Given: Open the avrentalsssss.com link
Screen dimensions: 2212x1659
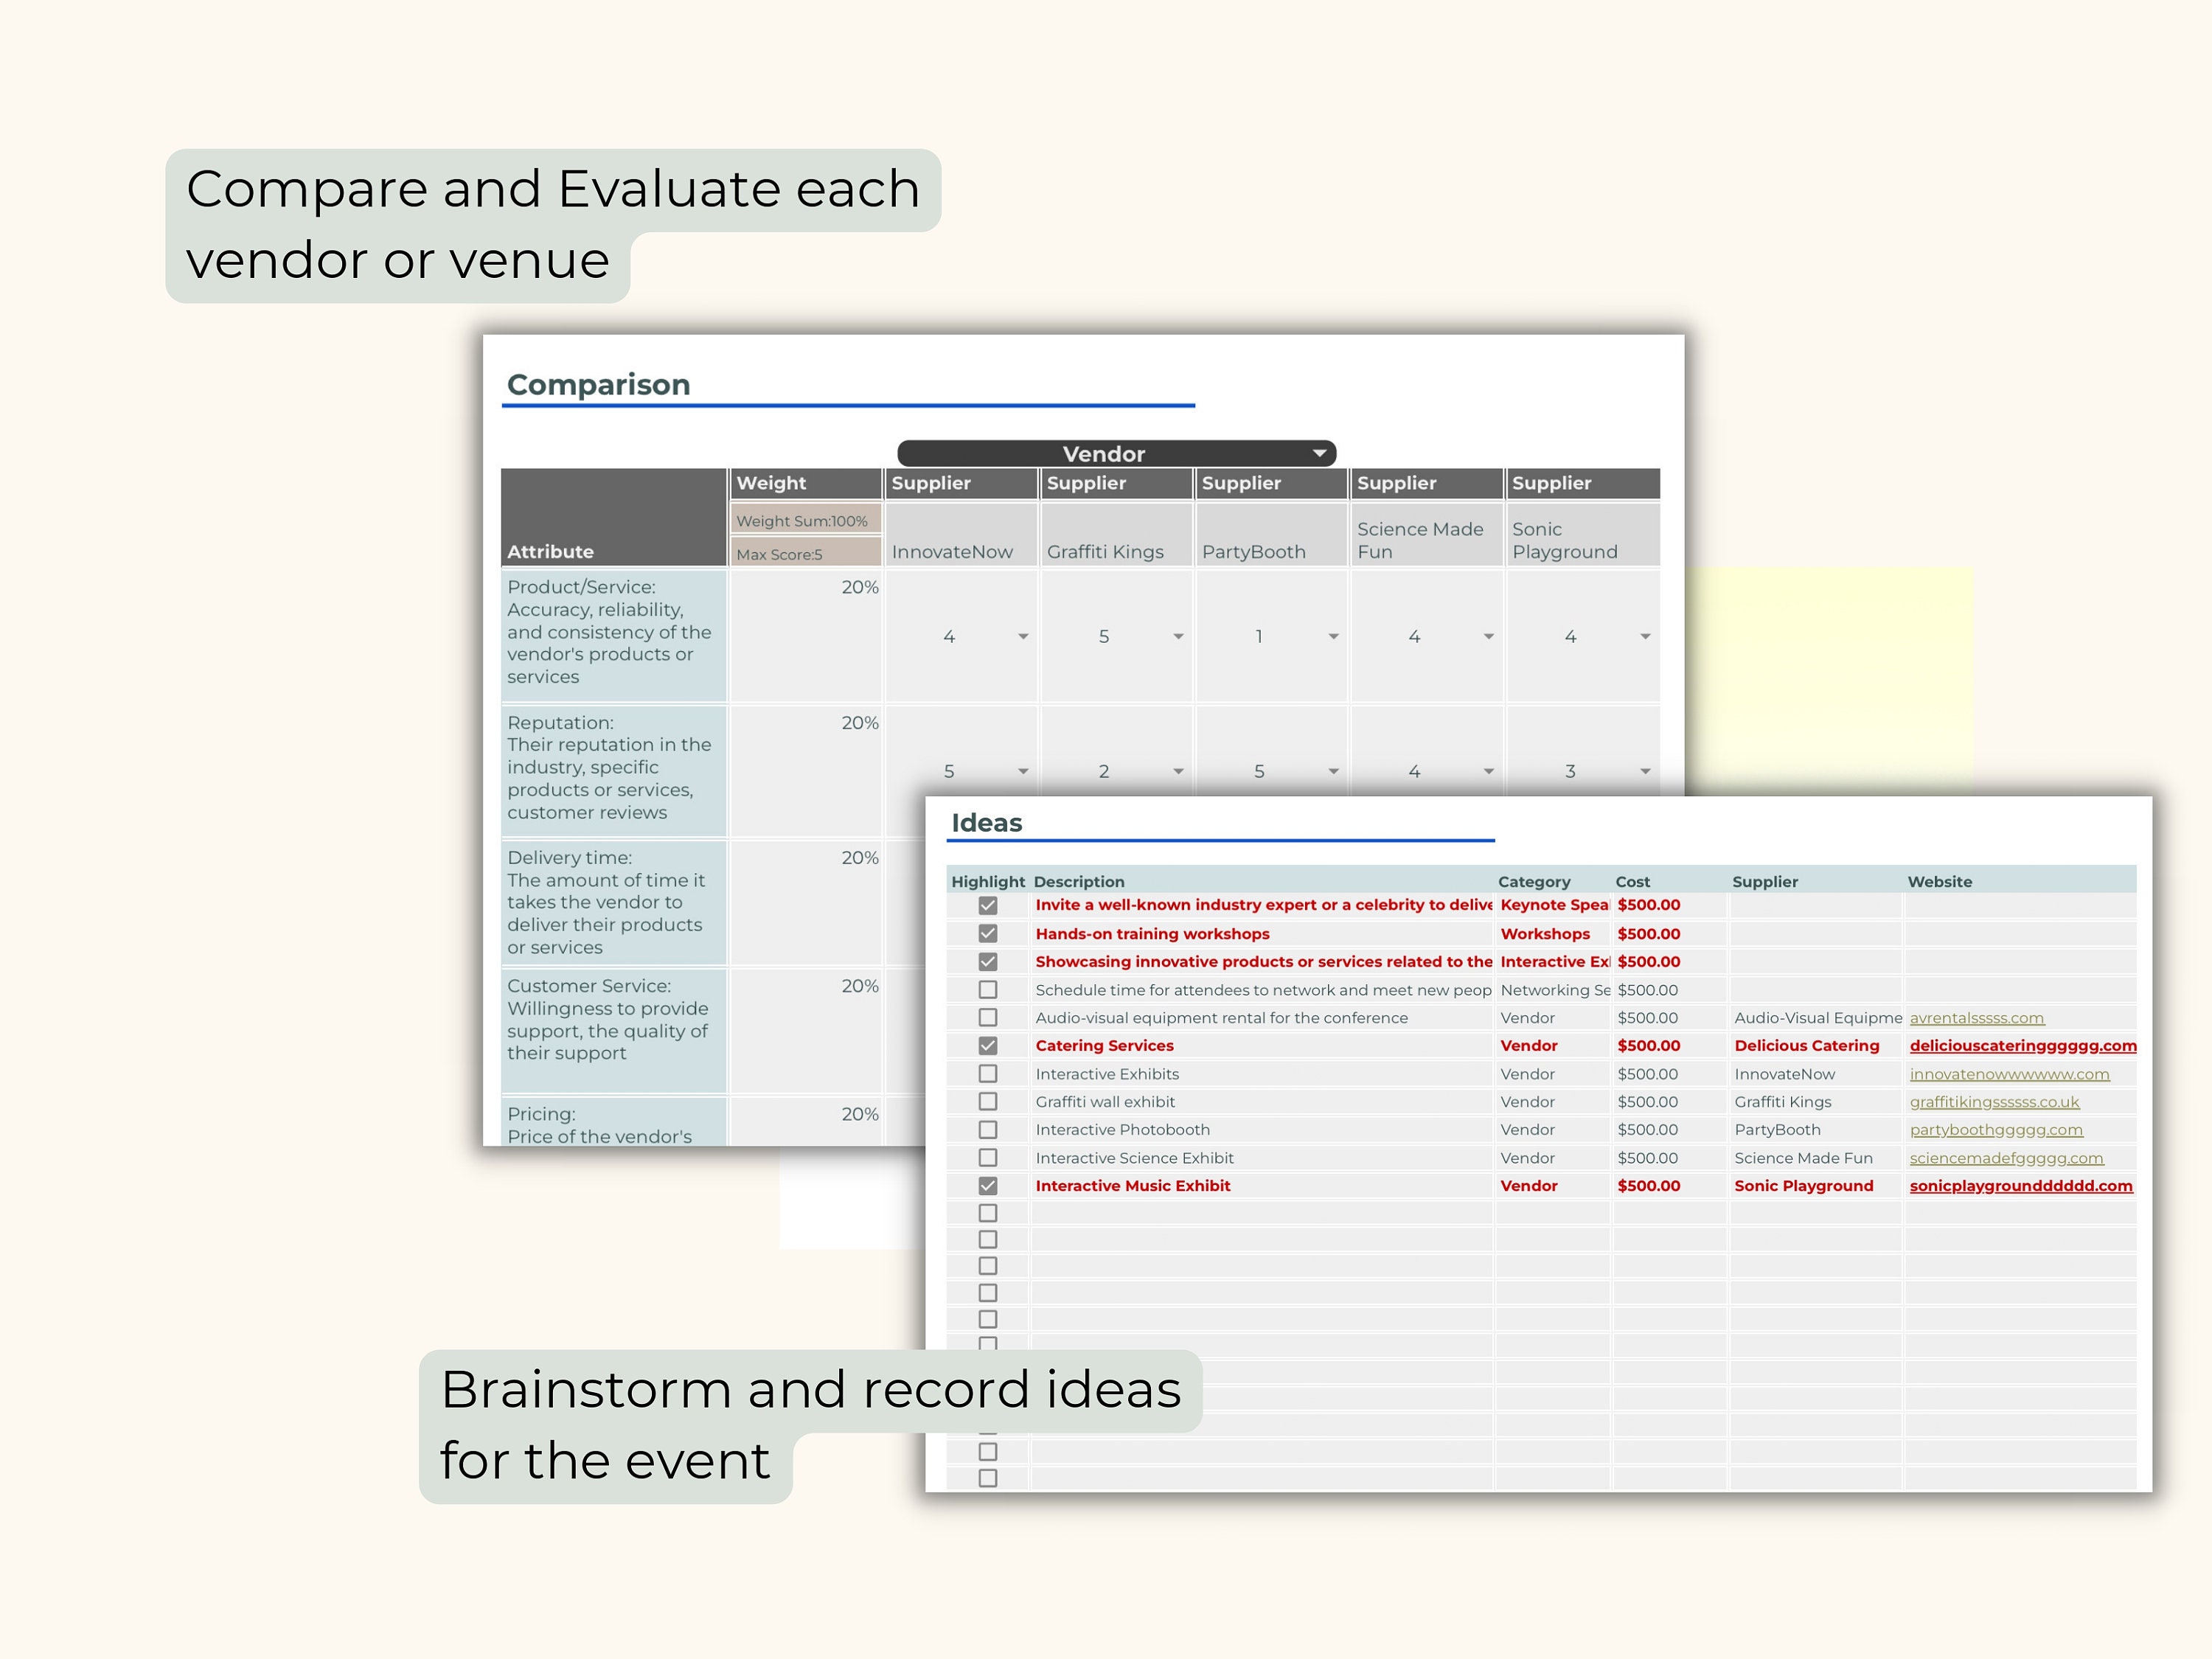Looking at the screenshot, I should 1977,1017.
